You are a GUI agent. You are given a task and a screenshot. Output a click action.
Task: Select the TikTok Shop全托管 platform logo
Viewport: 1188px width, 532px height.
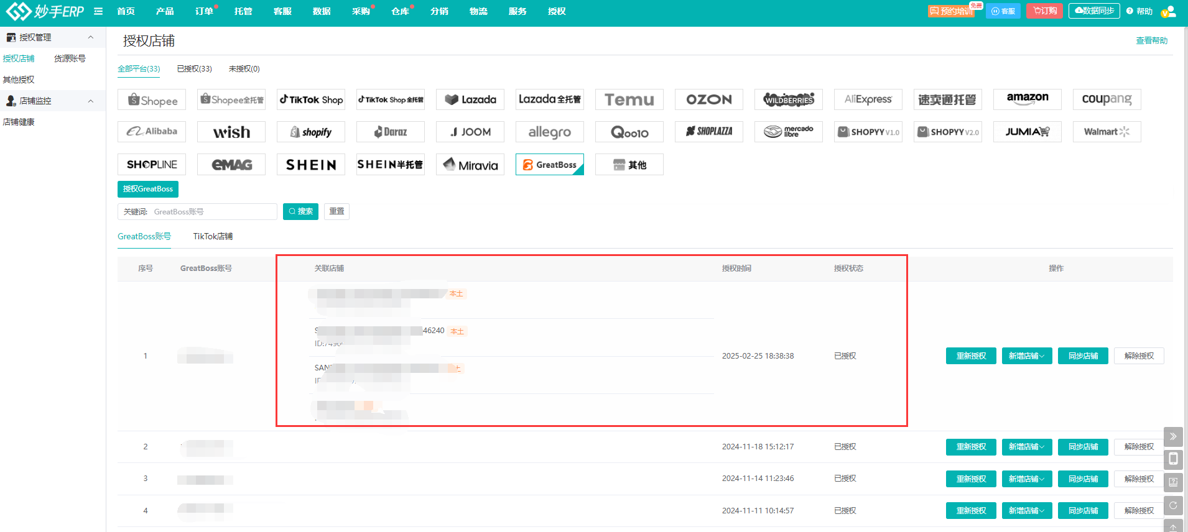click(x=391, y=99)
